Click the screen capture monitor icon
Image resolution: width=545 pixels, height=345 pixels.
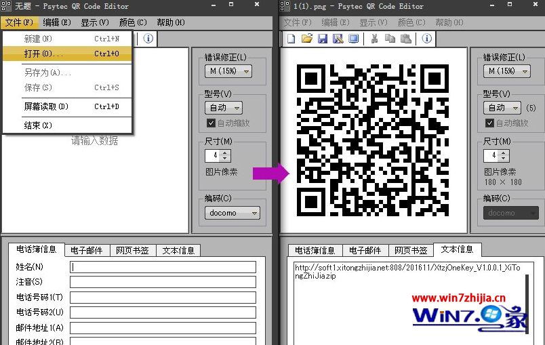click(353, 39)
